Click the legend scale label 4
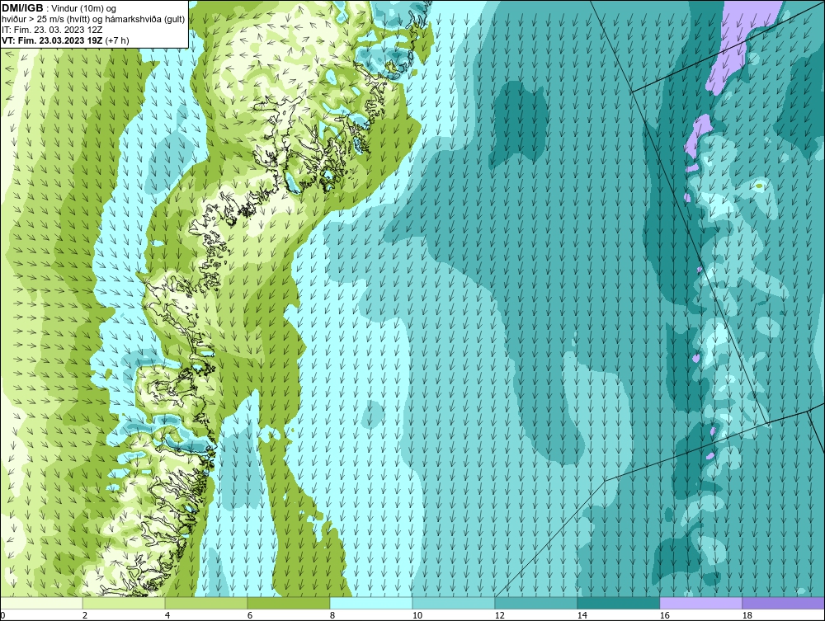Image resolution: width=825 pixels, height=621 pixels. tap(167, 615)
